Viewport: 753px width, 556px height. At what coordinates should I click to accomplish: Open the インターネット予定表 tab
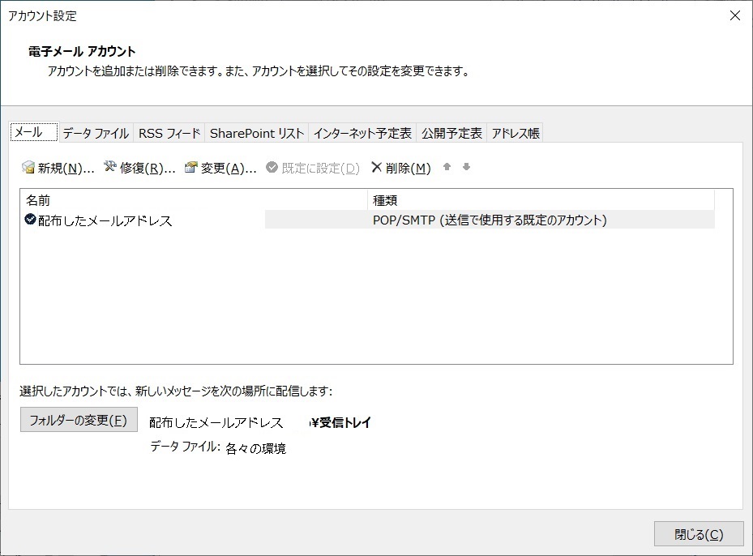click(x=362, y=134)
